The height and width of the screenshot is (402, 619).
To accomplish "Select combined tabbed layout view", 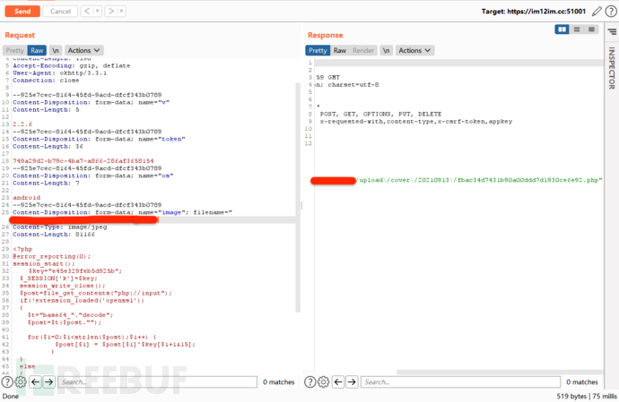I will (591, 30).
